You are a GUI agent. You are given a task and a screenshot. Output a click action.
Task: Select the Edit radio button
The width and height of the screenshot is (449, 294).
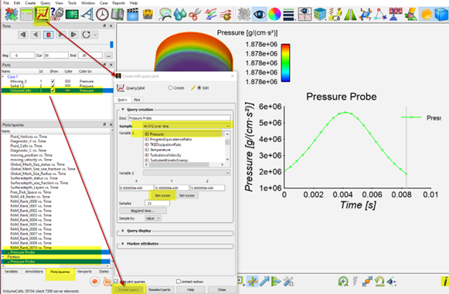[199, 88]
